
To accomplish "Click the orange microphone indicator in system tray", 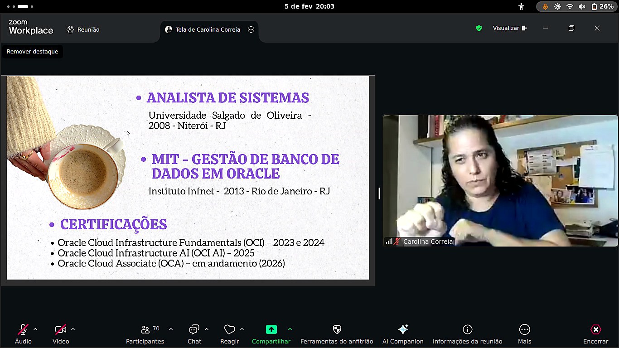I will (545, 6).
